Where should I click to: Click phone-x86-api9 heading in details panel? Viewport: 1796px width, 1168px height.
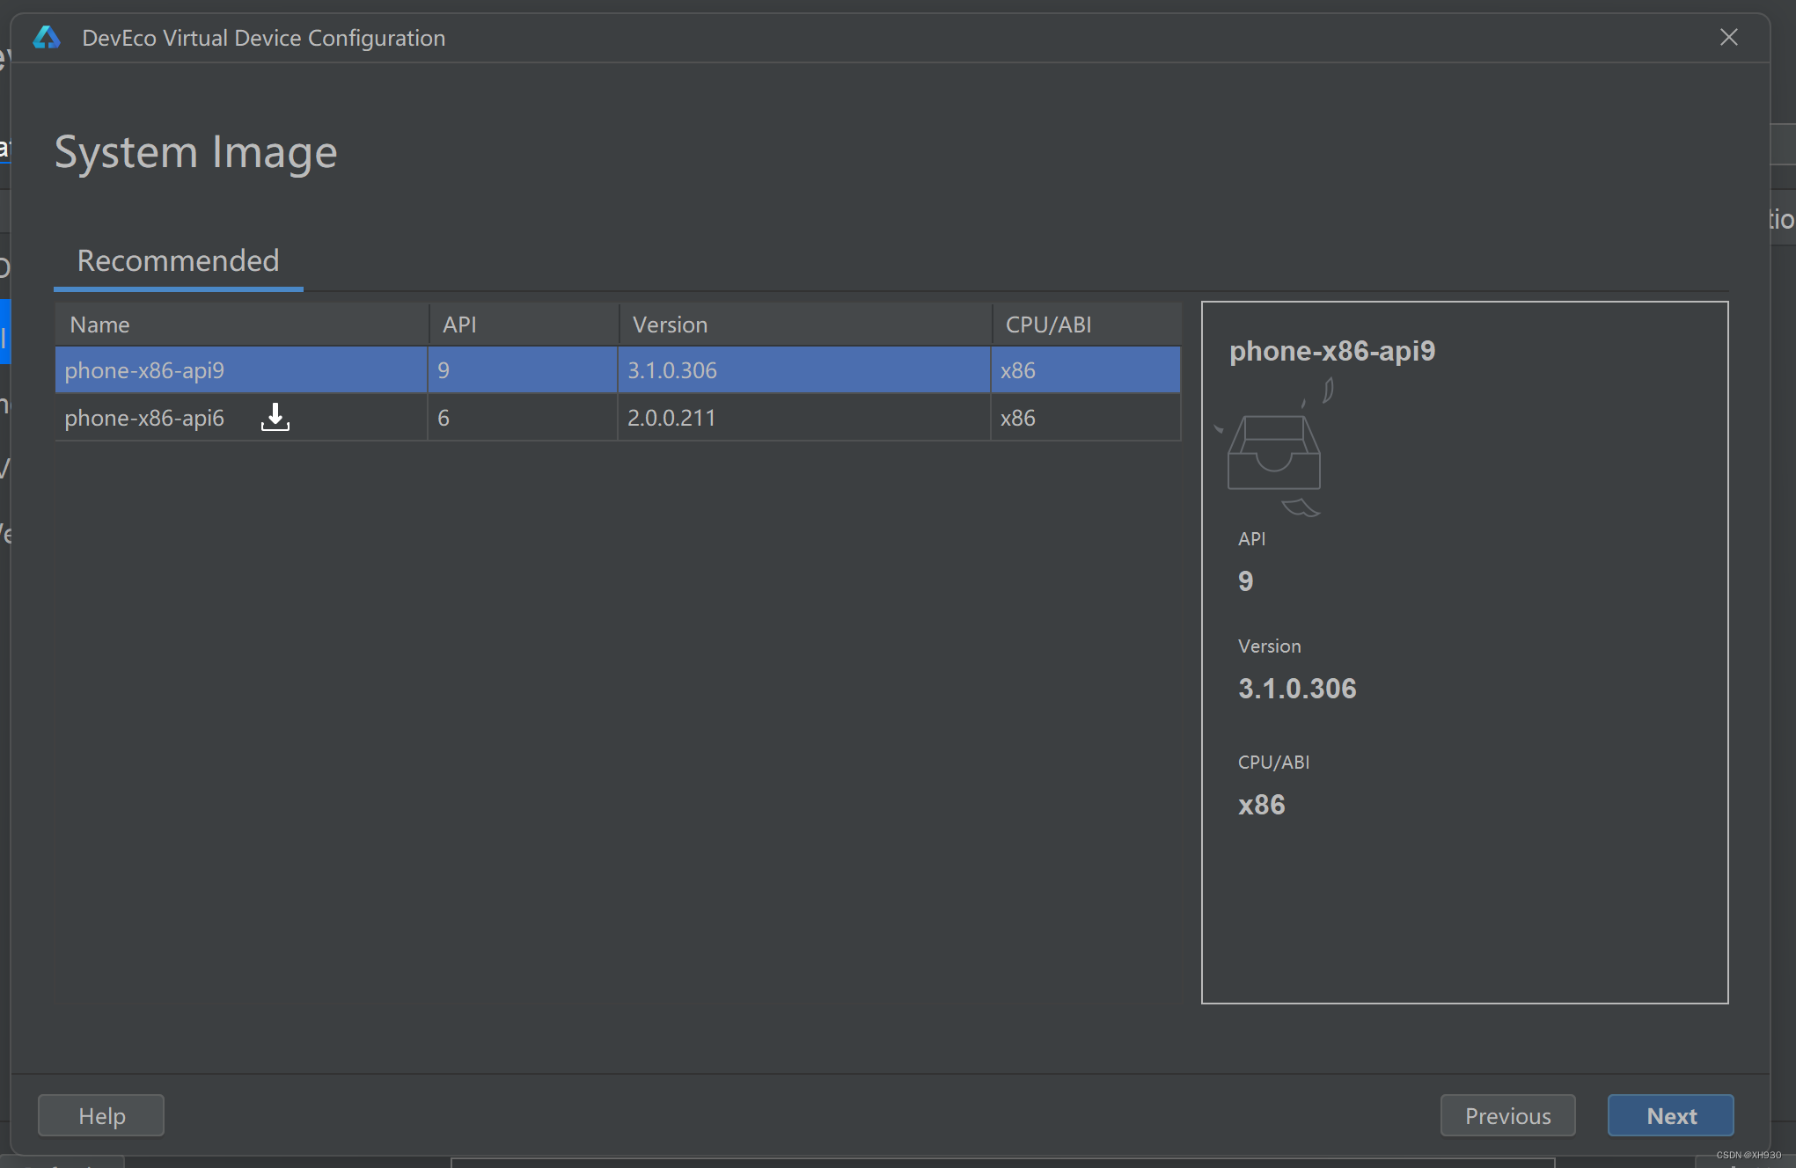pos(1331,351)
